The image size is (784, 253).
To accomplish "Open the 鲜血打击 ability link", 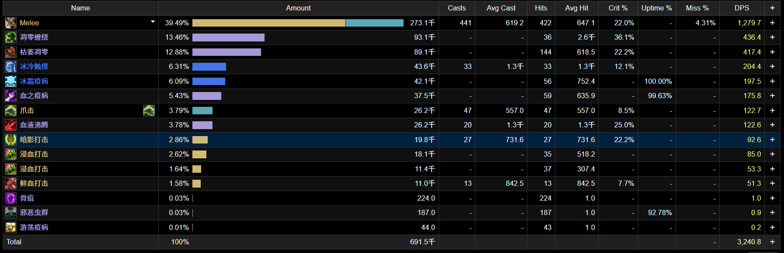I will [x=34, y=183].
